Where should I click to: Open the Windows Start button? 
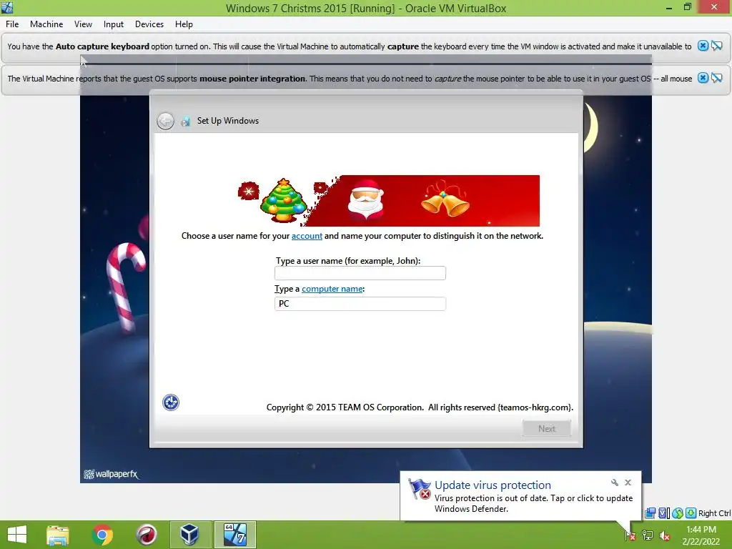coord(17,535)
